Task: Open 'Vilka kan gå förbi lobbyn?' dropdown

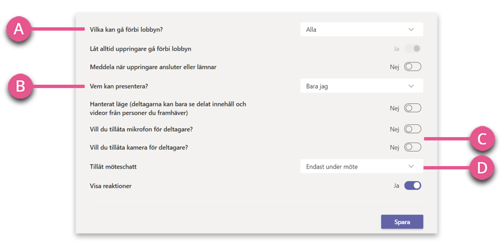Action: 362,29
